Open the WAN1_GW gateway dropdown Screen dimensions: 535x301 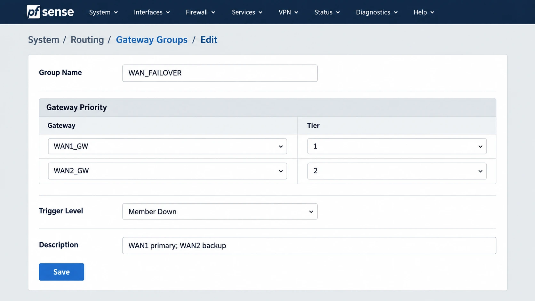click(167, 146)
